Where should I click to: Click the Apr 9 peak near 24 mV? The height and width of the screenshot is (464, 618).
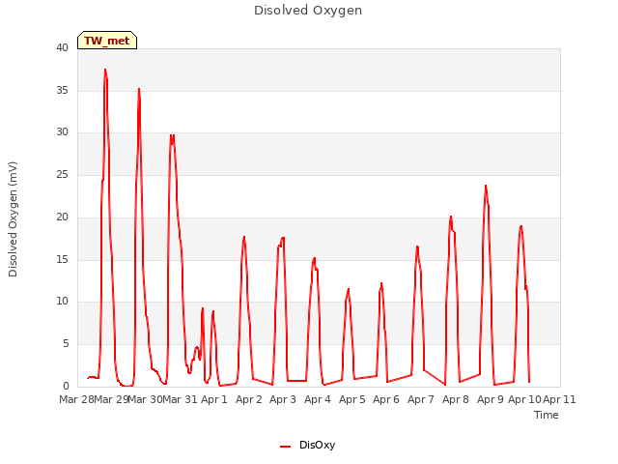point(486,186)
